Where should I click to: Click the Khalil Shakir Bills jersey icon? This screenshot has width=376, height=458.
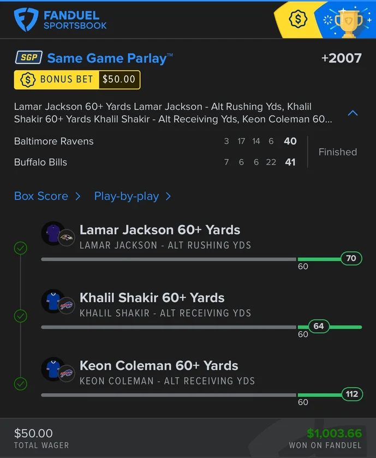point(52,301)
